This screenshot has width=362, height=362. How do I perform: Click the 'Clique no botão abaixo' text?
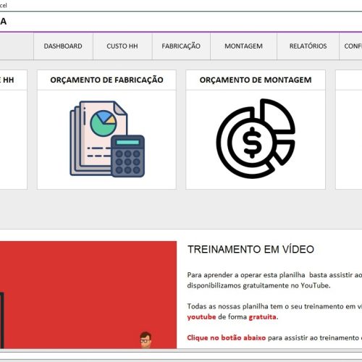(x=227, y=337)
